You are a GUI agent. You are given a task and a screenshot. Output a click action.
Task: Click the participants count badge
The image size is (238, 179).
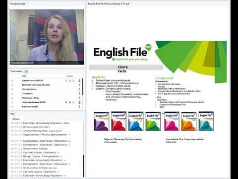pos(26,72)
